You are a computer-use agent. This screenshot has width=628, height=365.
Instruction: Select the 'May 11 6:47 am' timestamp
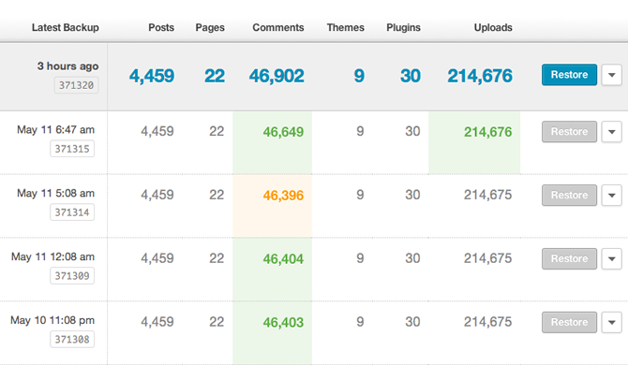(x=55, y=129)
